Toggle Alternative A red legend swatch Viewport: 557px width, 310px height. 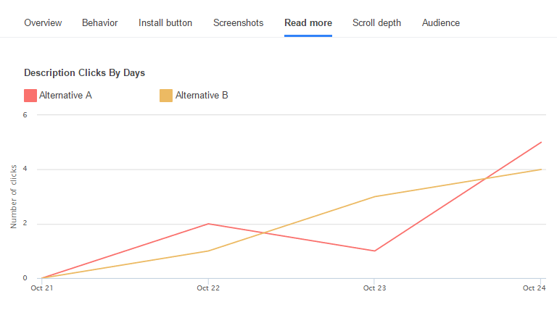[x=30, y=96]
